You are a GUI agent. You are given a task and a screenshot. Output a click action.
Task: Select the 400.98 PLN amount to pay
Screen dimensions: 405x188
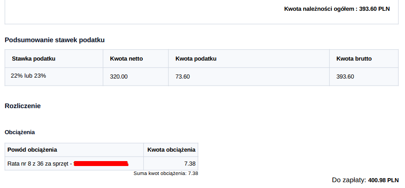click(383, 180)
